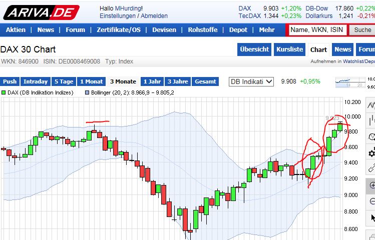Open the Forum menu in blue navbar
The image size is (375, 240).
[x=75, y=30]
